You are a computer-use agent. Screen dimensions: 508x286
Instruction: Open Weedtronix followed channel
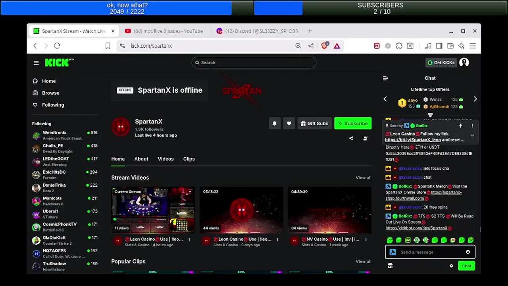pyautogui.click(x=65, y=135)
